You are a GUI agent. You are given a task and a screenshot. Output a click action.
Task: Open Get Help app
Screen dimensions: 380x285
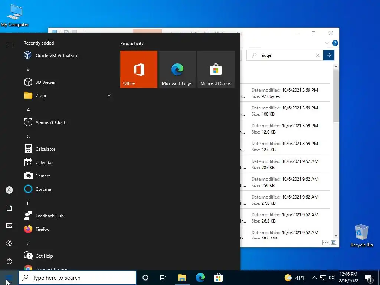point(39,256)
